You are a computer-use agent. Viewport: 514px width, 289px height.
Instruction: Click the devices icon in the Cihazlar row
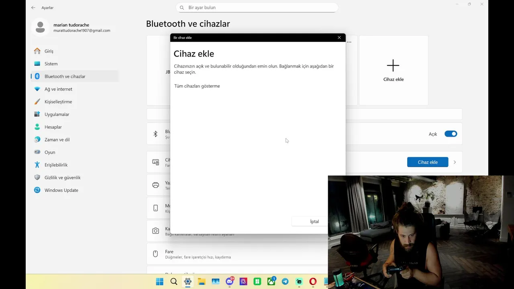pos(155,162)
